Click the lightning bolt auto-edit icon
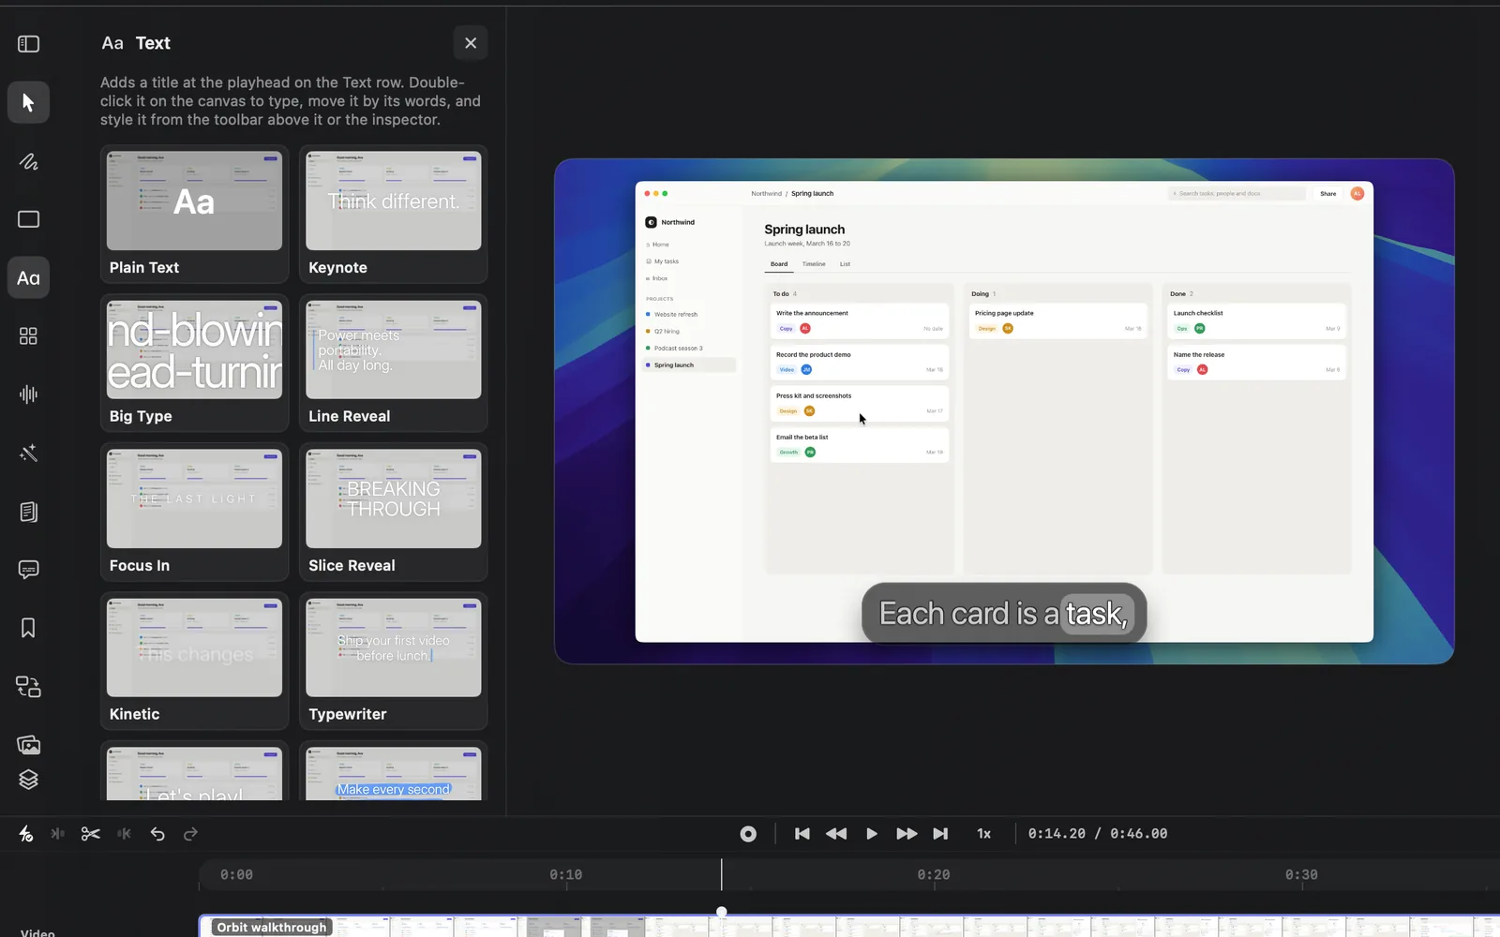This screenshot has width=1500, height=937. pyautogui.click(x=25, y=834)
